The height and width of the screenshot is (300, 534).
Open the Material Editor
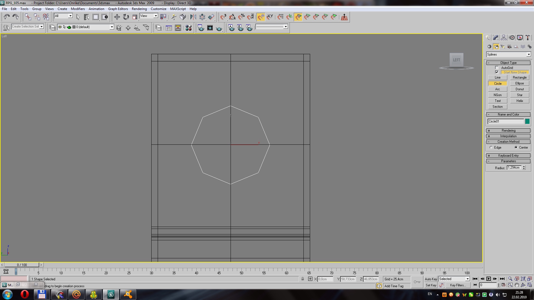point(188,28)
